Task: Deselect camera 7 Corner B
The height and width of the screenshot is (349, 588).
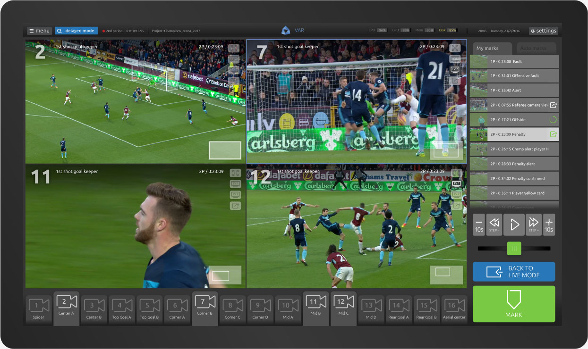Action: point(205,308)
